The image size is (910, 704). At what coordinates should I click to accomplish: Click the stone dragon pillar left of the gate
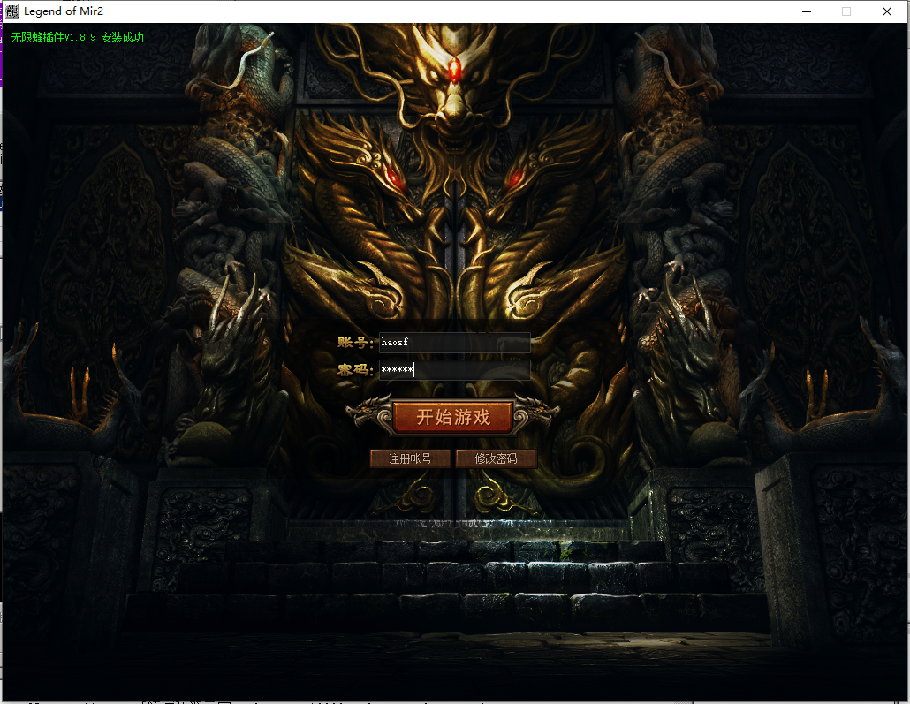coord(234,221)
